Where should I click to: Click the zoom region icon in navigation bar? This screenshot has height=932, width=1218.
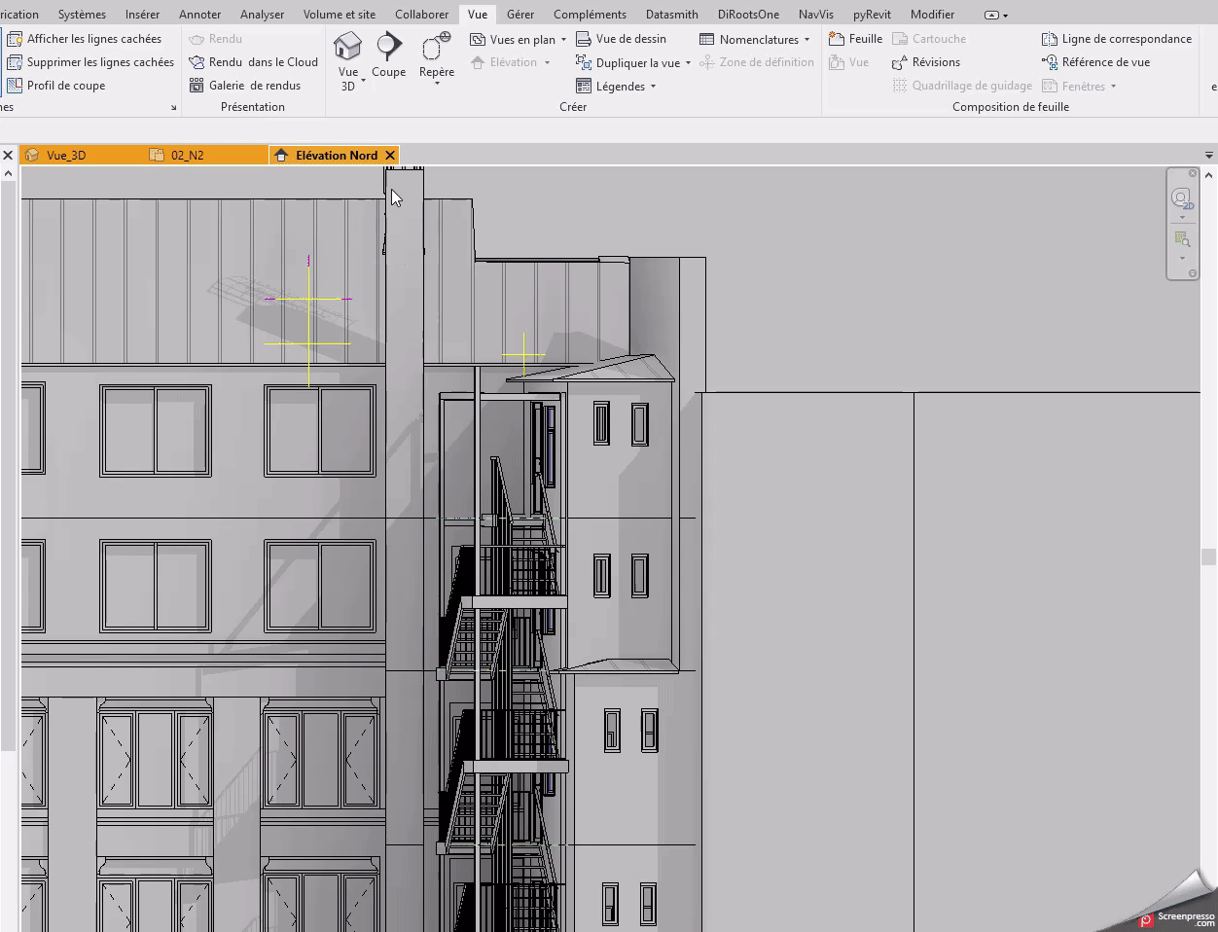tap(1182, 239)
